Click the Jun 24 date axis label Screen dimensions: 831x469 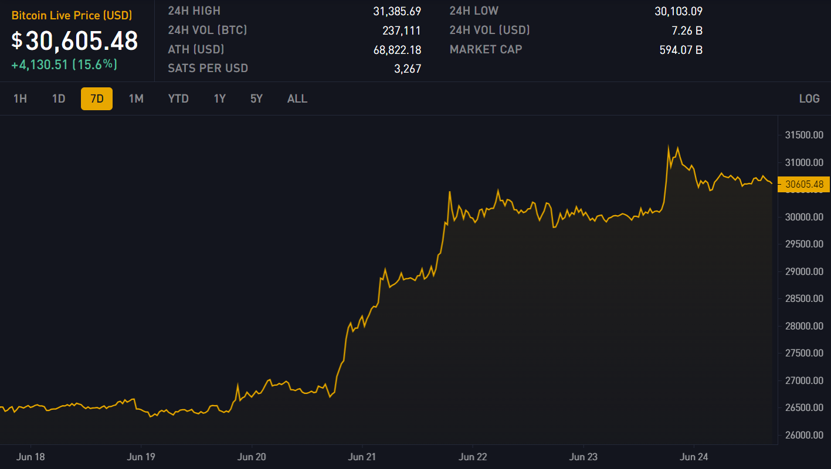[x=693, y=457]
